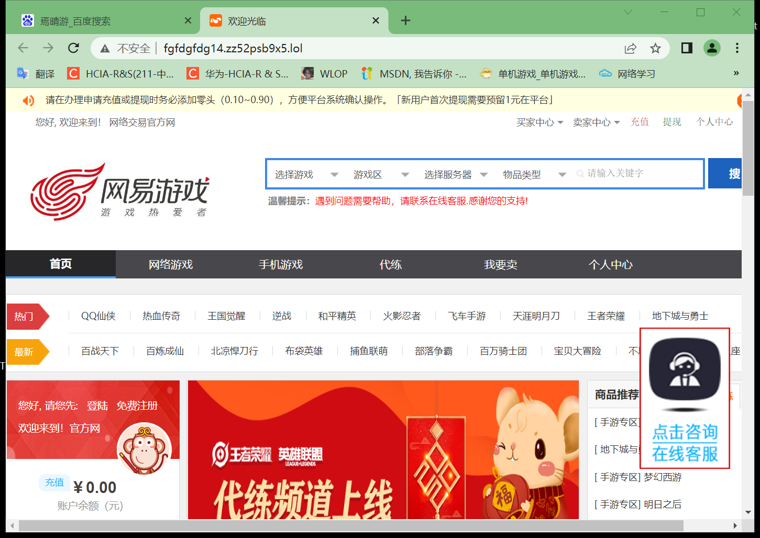Image resolution: width=760 pixels, height=538 pixels.
Task: Open the 游戏区 dropdown
Action: point(381,174)
